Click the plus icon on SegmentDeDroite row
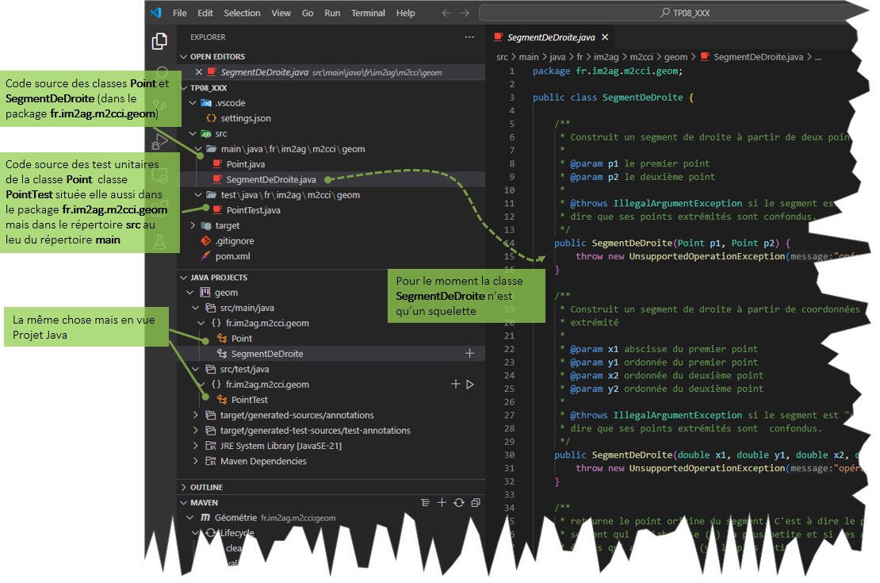Viewport: 880px width, 583px height. pyautogui.click(x=469, y=354)
